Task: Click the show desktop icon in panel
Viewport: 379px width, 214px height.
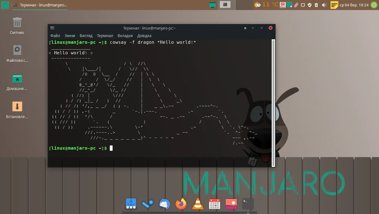Action: pyautogui.click(x=213, y=5)
